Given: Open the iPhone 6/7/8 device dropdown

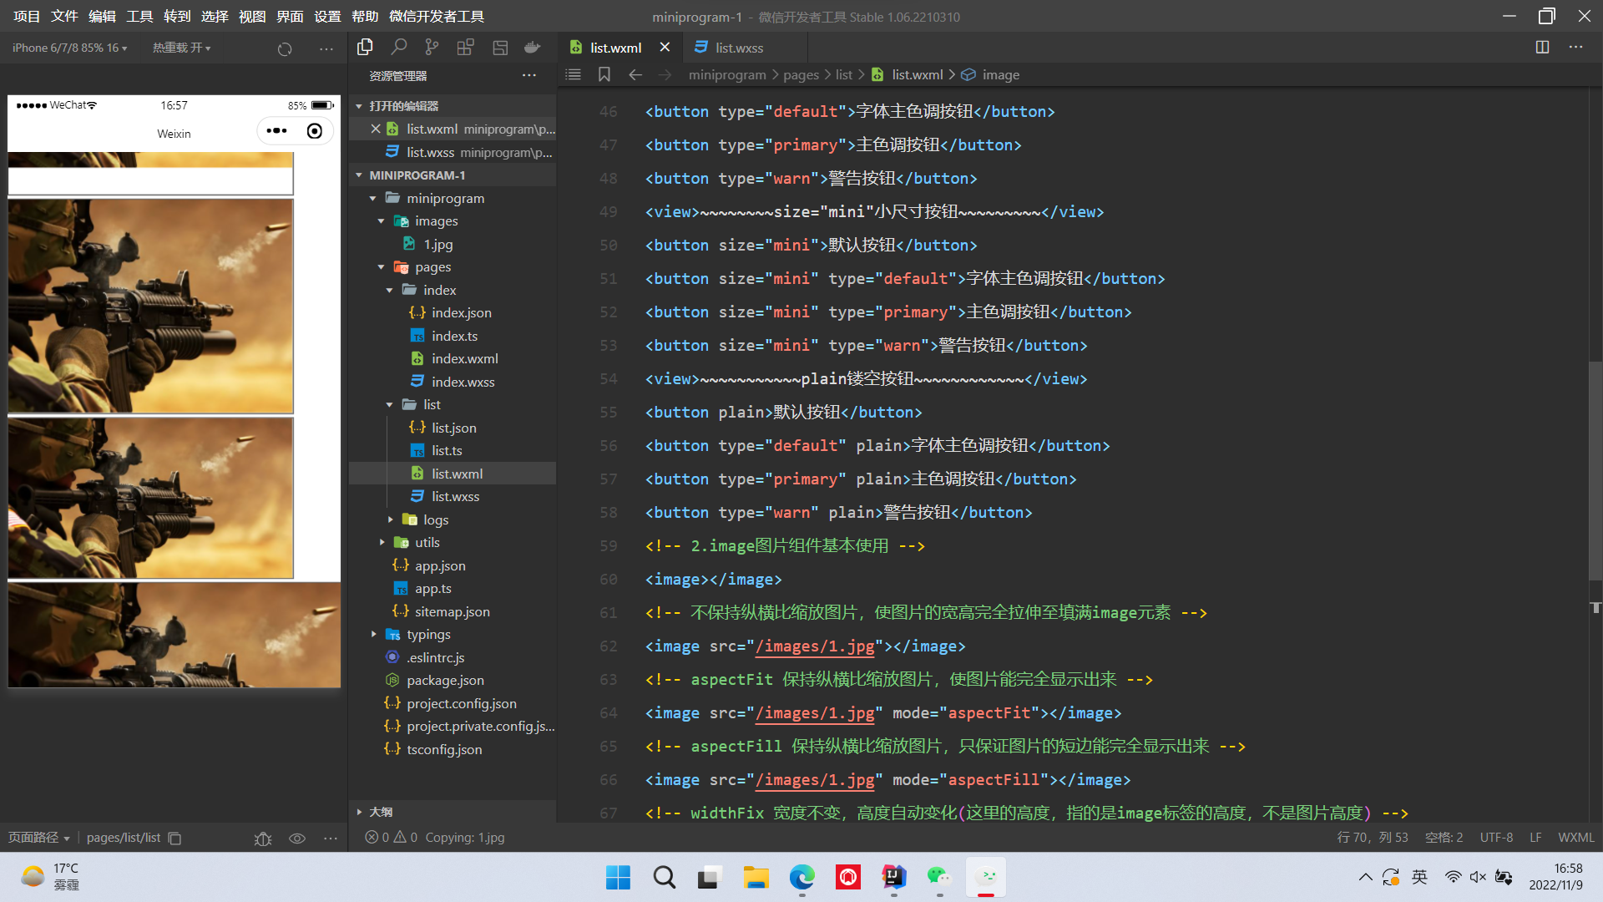Looking at the screenshot, I should click(69, 48).
